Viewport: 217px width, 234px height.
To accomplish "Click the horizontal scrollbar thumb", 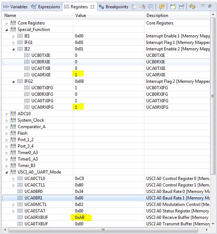I will pos(103,230).
